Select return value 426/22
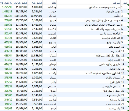 coord(8,64)
